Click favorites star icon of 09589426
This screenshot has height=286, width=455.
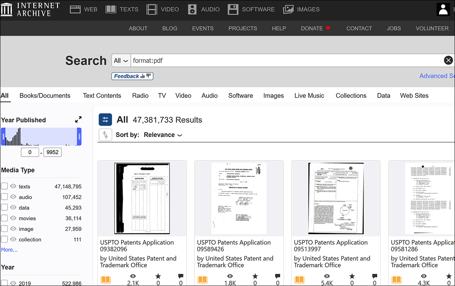[255, 277]
